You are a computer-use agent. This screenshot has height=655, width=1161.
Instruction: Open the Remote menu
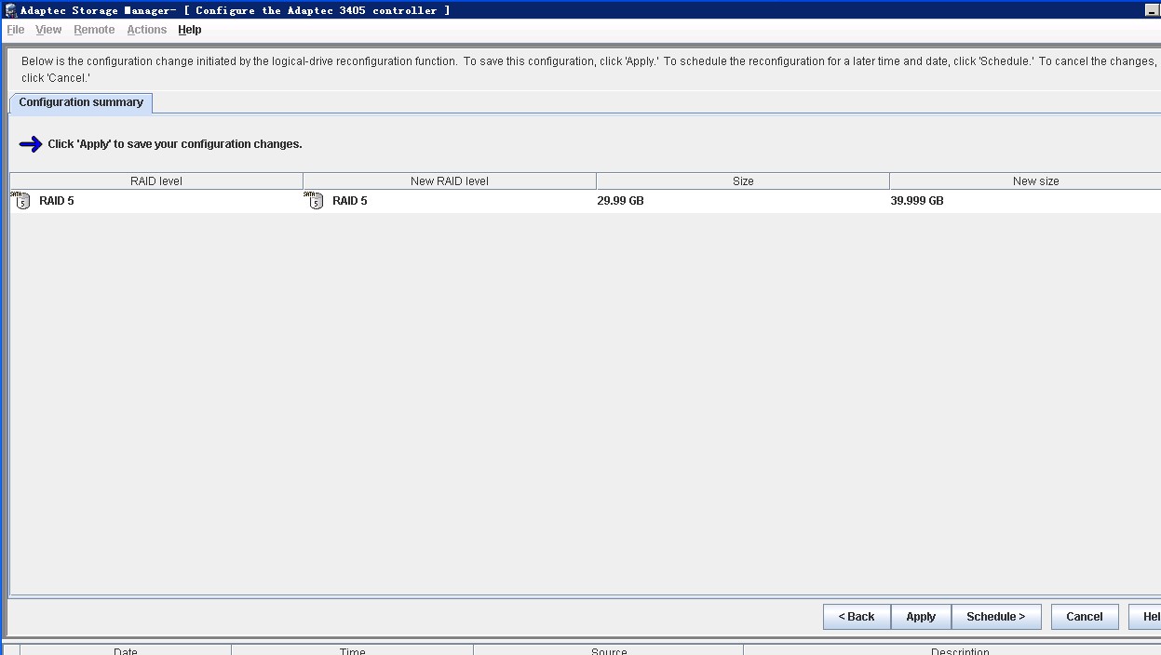[94, 30]
